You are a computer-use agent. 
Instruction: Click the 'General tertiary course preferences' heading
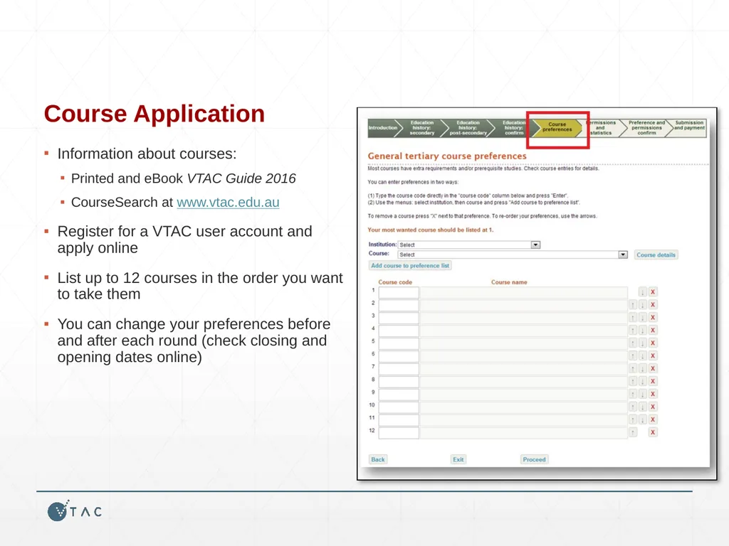[x=447, y=156]
